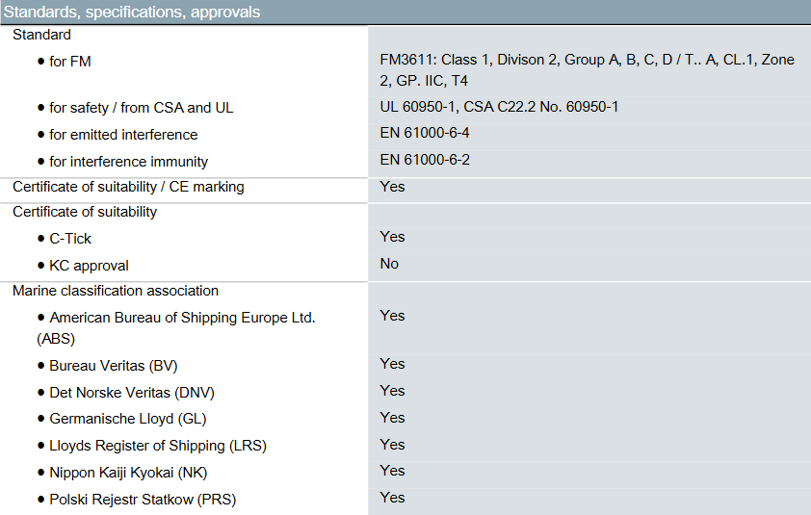
Task: Select 'for emitted interference' label
Action: [123, 135]
